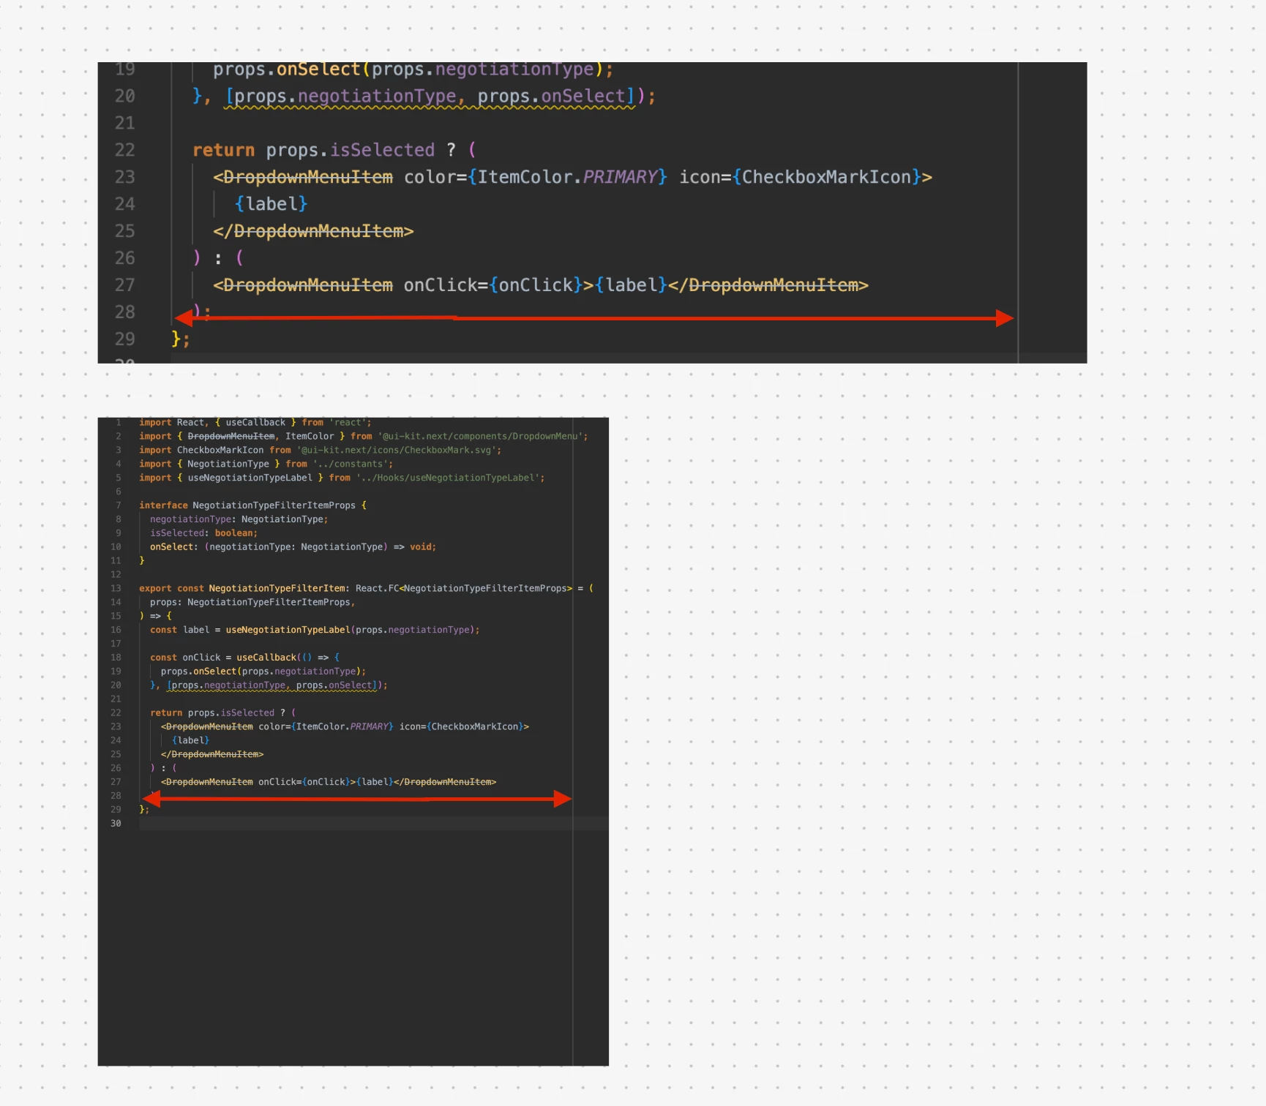
Task: Click 'icon={CheckboxMarkIcon}' in the enlarged snippet
Action: pos(800,177)
